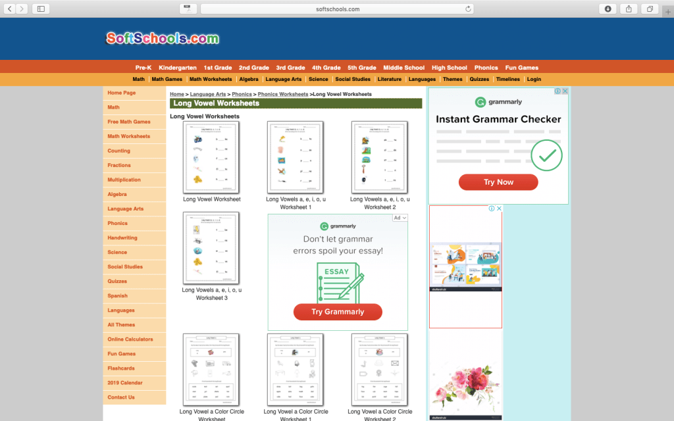Open Phonics in the left sidebar
This screenshot has width=674, height=421.
point(118,223)
